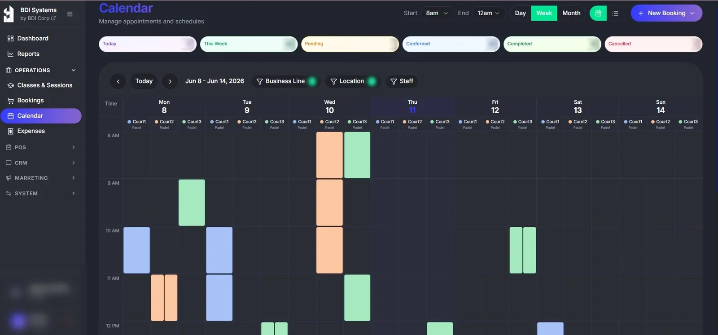Open the Start time 8am dropdown

[x=437, y=13]
